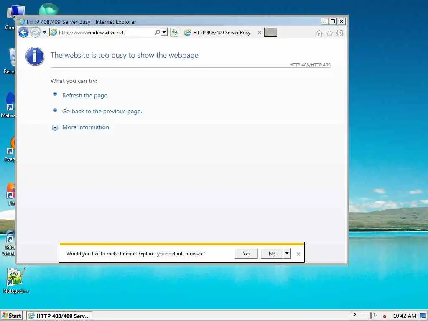Close the HTTP 408/409 Server Busy tab
428x321 pixels.
click(259, 33)
